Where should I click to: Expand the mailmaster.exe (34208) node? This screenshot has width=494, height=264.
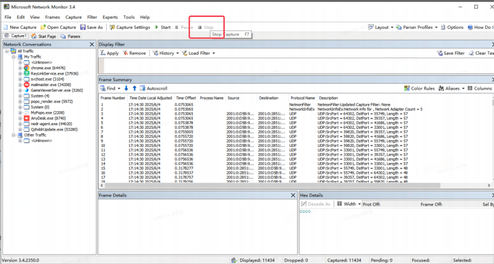(20, 85)
